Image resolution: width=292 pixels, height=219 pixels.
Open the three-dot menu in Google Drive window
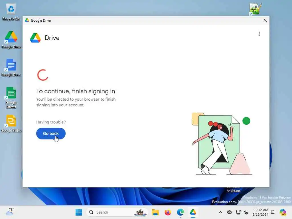click(x=259, y=34)
